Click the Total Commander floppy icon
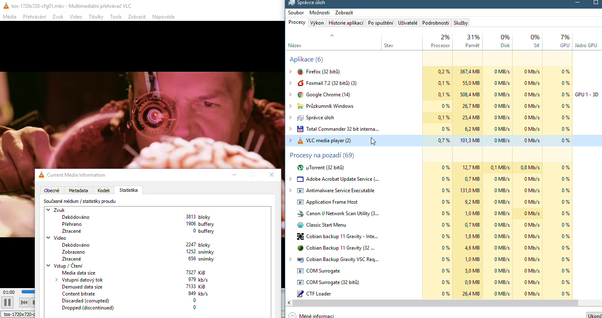Viewport: 602px width, 318px height. click(300, 129)
